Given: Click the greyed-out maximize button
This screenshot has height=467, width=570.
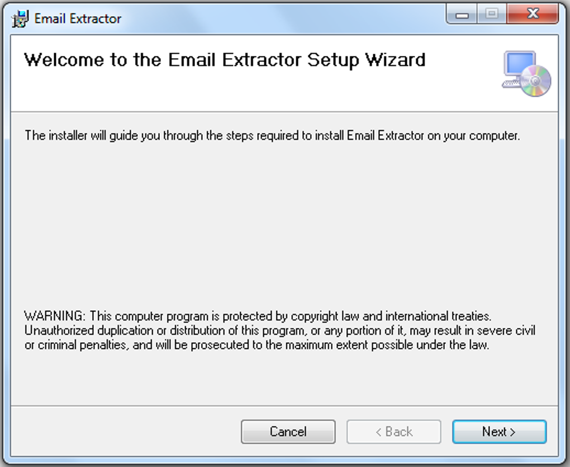Looking at the screenshot, I should (492, 15).
